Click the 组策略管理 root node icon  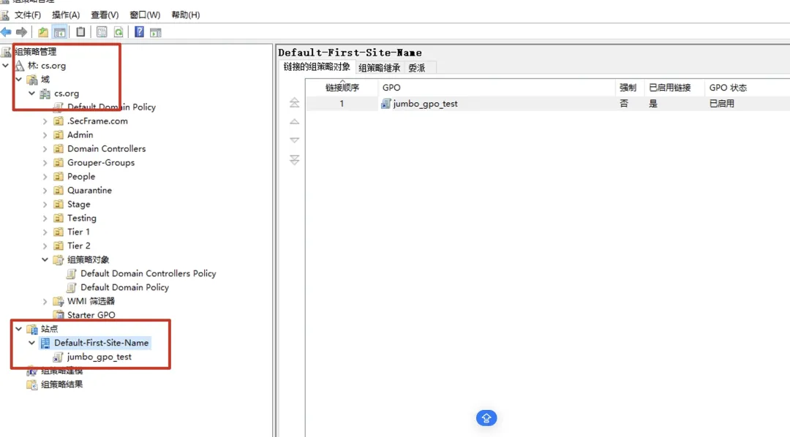(6, 51)
